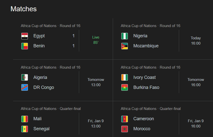Image resolution: width=213 pixels, height=137 pixels.
Task: Click the Matches section heading
Action: (24, 9)
